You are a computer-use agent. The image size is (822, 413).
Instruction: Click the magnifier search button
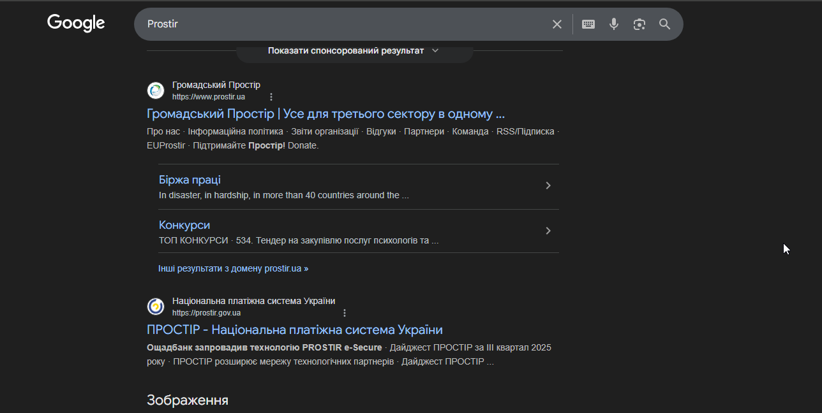tap(665, 24)
